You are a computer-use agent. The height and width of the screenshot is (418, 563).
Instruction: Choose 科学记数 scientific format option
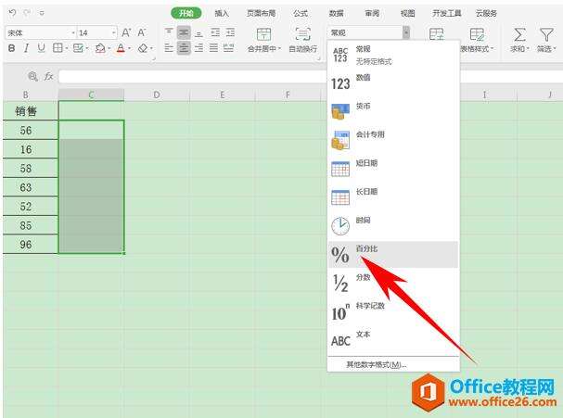[393, 311]
